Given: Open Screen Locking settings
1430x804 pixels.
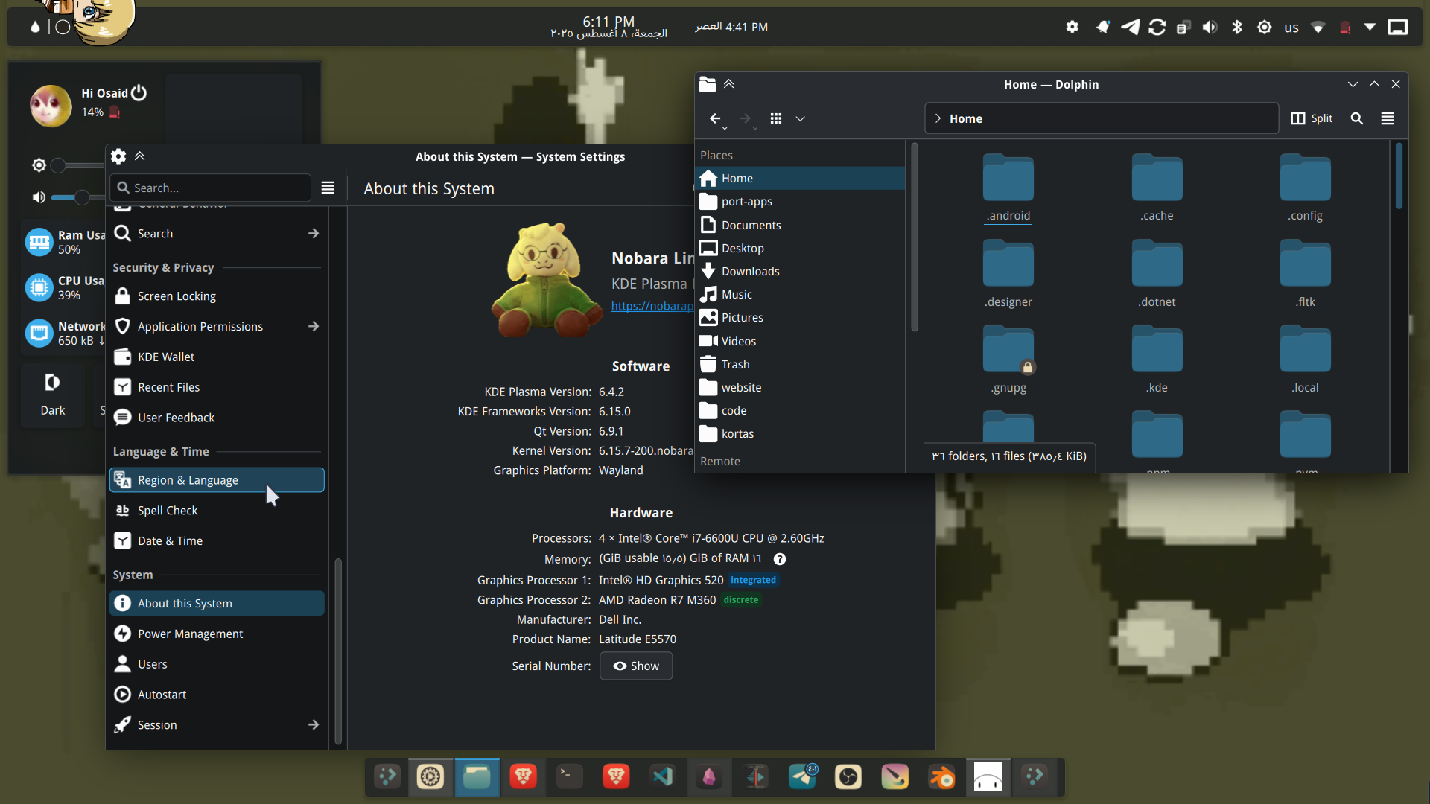Looking at the screenshot, I should [217, 296].
